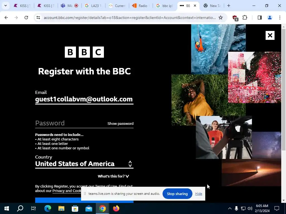Click the news reporter photo

point(224,137)
